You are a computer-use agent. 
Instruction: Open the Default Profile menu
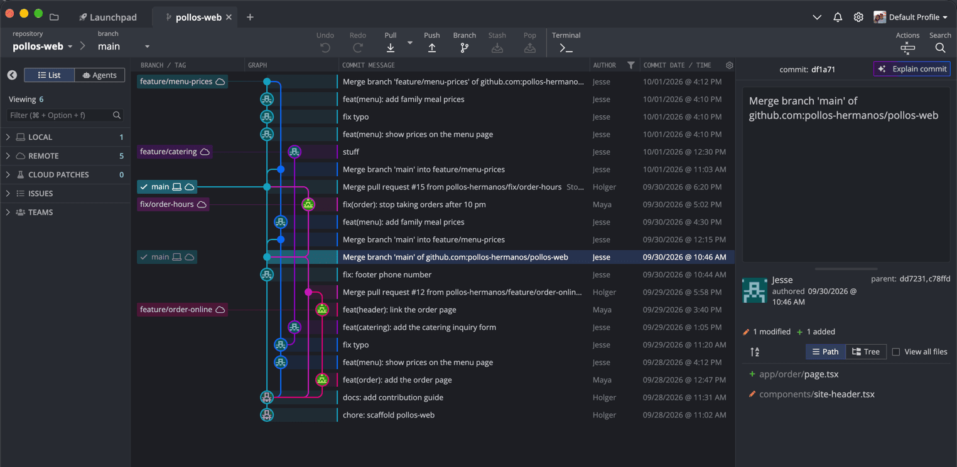911,17
